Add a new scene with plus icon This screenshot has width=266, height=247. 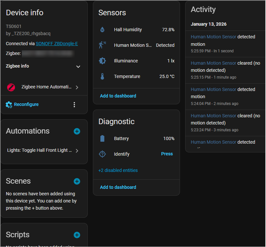pos(77,181)
